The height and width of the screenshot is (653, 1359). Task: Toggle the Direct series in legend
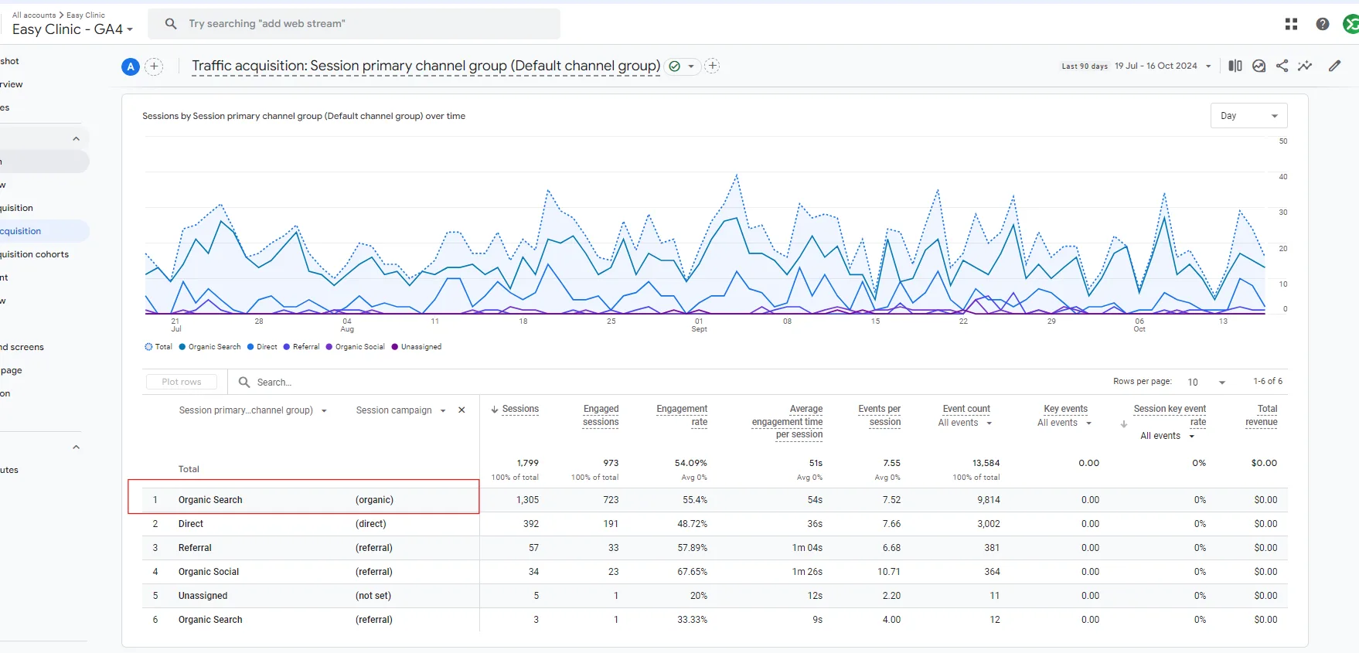coord(262,347)
